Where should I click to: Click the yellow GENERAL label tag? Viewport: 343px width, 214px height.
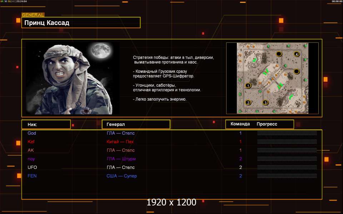point(33,15)
